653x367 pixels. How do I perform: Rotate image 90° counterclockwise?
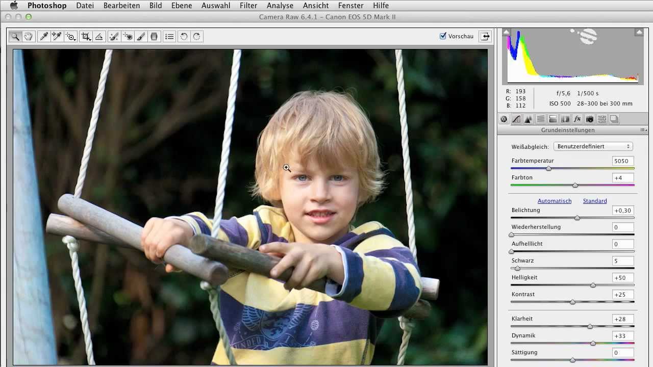point(184,36)
